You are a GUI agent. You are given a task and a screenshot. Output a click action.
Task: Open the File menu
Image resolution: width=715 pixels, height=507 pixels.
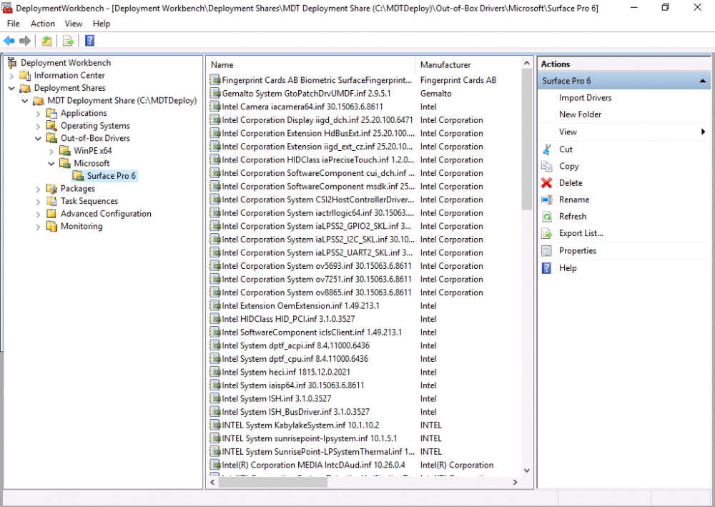13,24
